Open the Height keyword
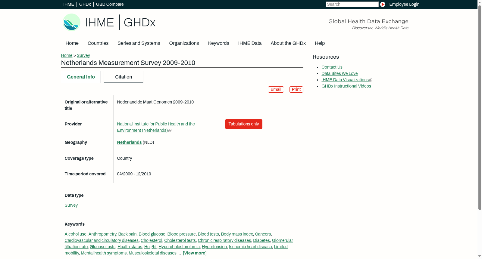The image size is (482, 259). (x=150, y=247)
